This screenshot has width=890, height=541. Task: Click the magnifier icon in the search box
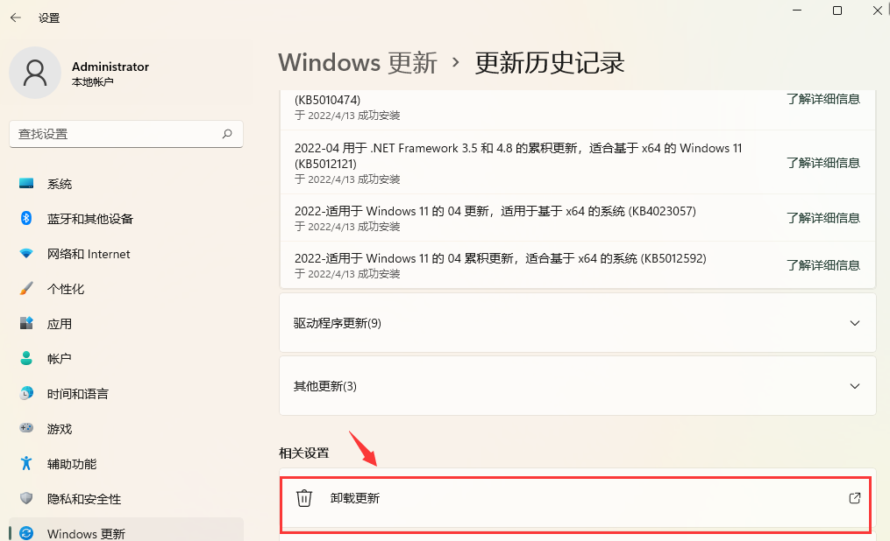(x=226, y=134)
